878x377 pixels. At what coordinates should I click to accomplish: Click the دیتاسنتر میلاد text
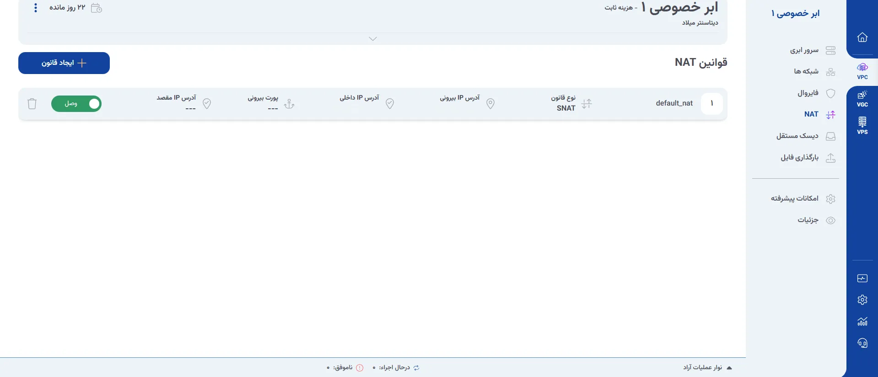coord(700,23)
